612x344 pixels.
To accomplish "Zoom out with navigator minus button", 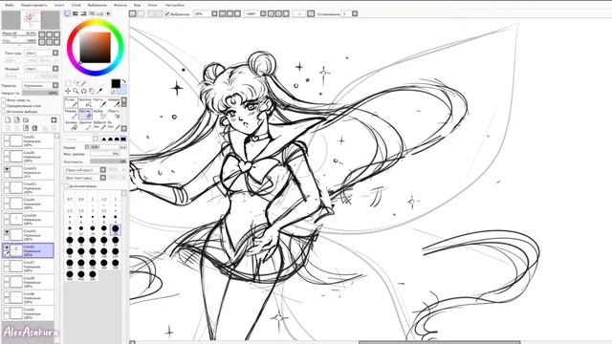I will [42, 34].
